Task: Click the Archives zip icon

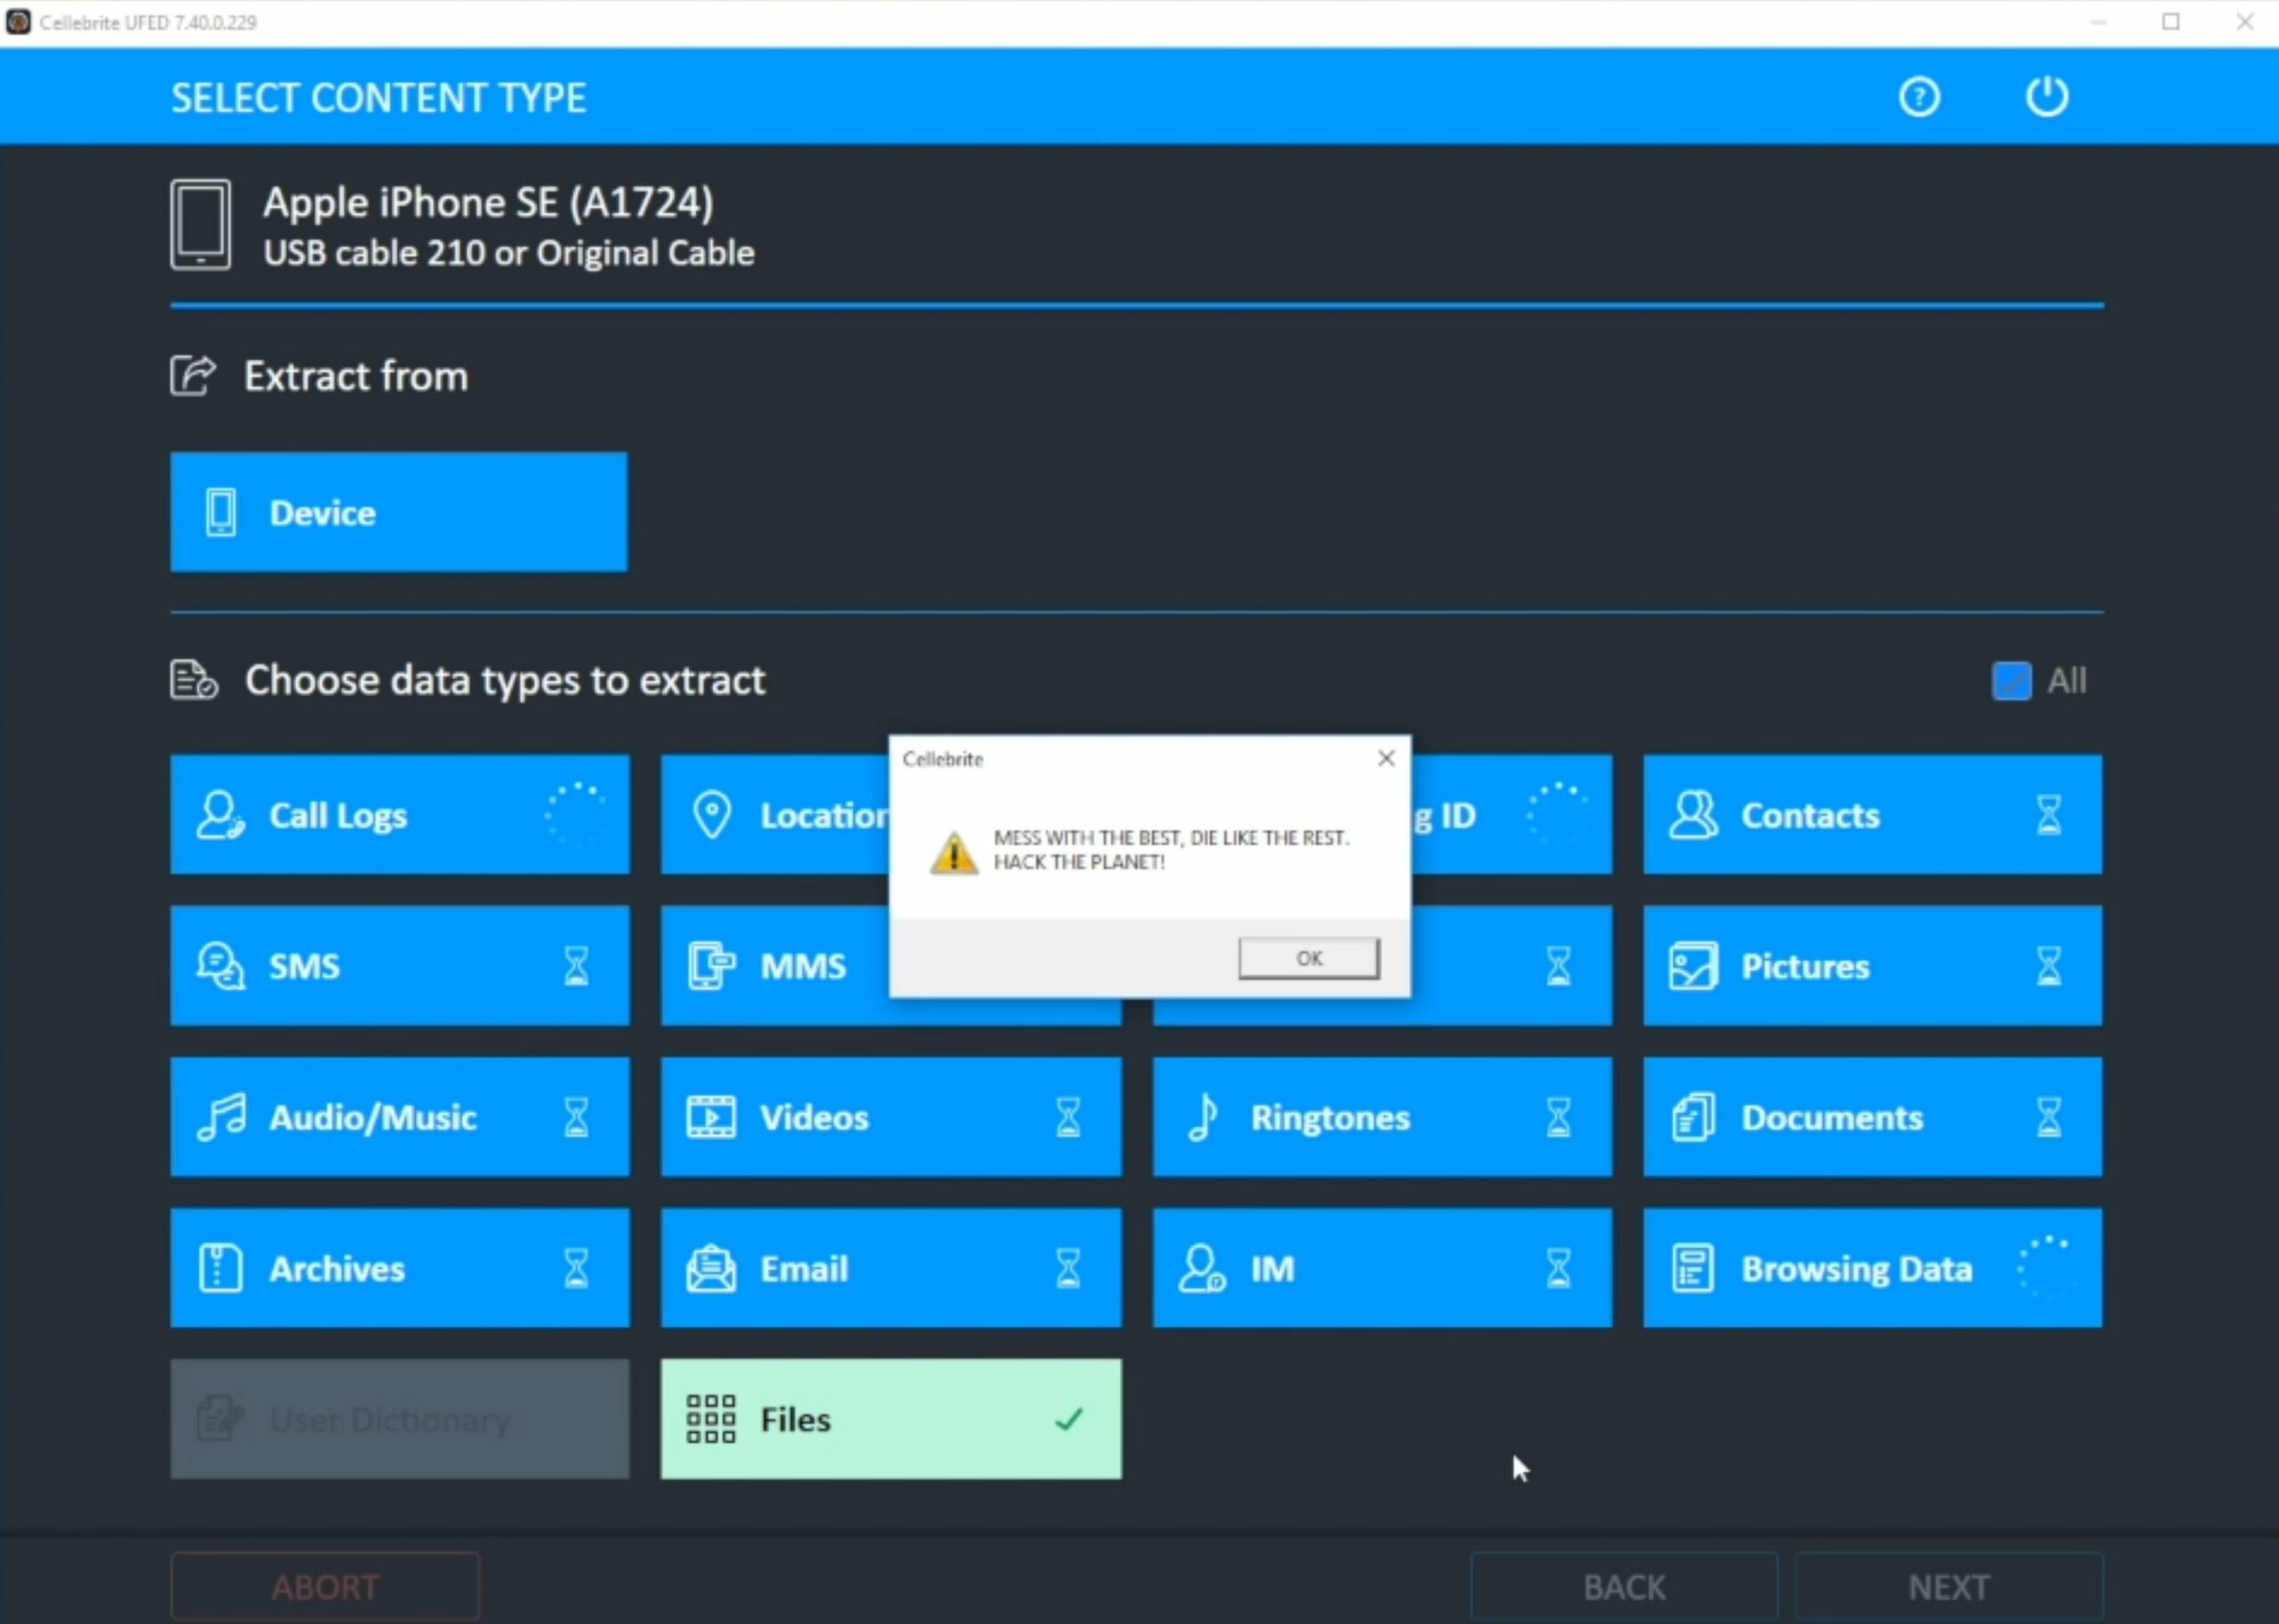Action: 220,1268
